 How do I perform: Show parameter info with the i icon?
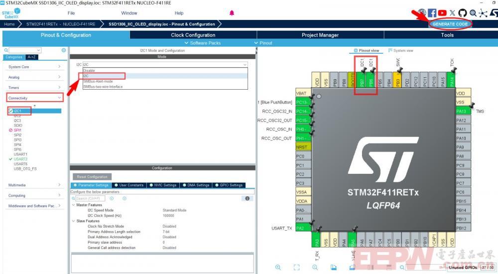tap(247, 198)
